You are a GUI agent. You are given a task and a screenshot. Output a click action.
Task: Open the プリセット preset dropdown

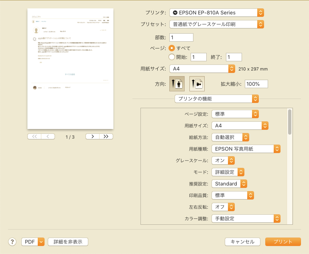click(216, 24)
